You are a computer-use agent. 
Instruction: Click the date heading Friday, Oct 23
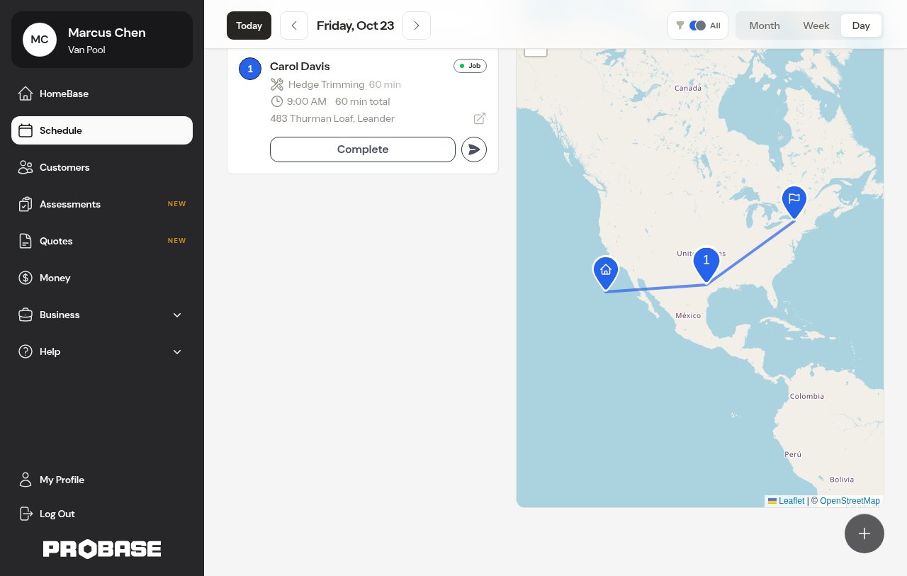pos(355,26)
